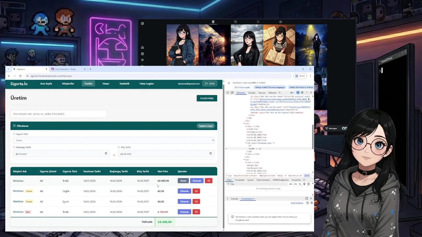This screenshot has height=237, width=422.
Task: Close the AI assistance drawer tab
Action: [x=254, y=199]
